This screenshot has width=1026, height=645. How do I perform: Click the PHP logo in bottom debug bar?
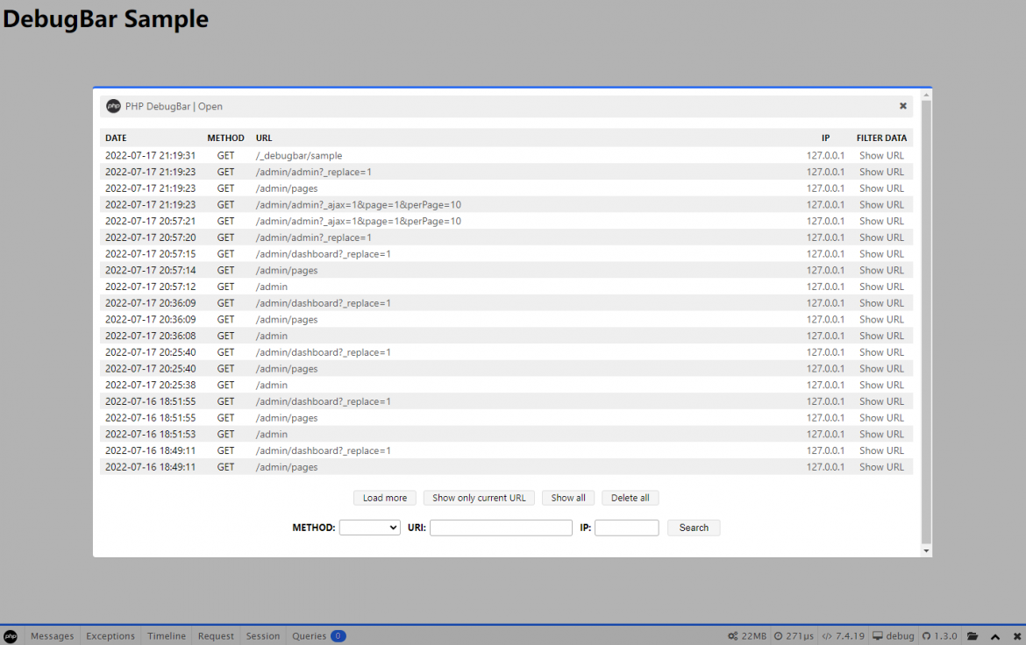click(11, 636)
